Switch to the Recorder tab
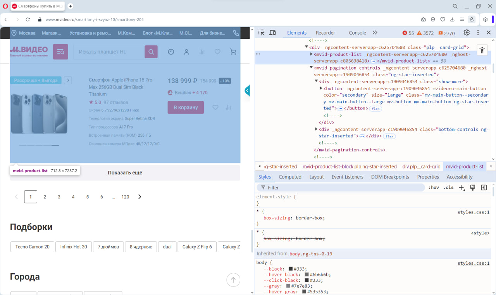The width and height of the screenshot is (496, 295). tap(325, 33)
